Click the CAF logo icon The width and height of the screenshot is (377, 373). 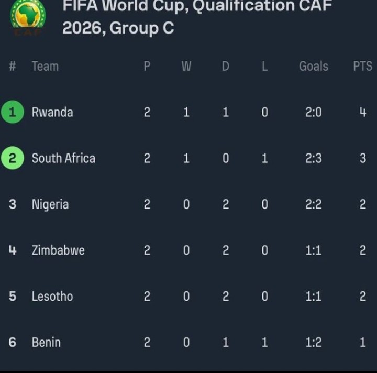[28, 17]
